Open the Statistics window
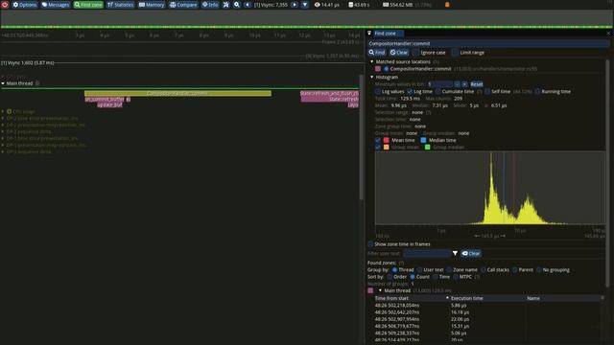 point(120,5)
